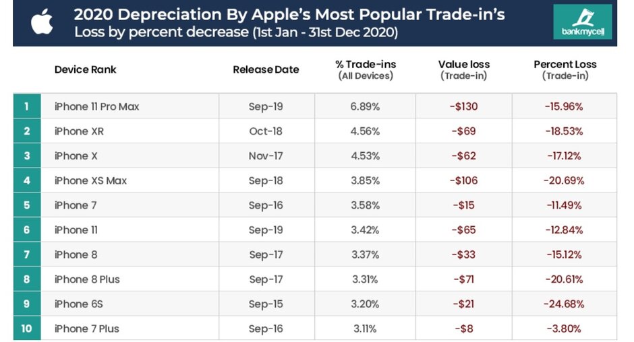Select the rank 10 number cell
This screenshot has height=342, width=634.
coord(27,329)
